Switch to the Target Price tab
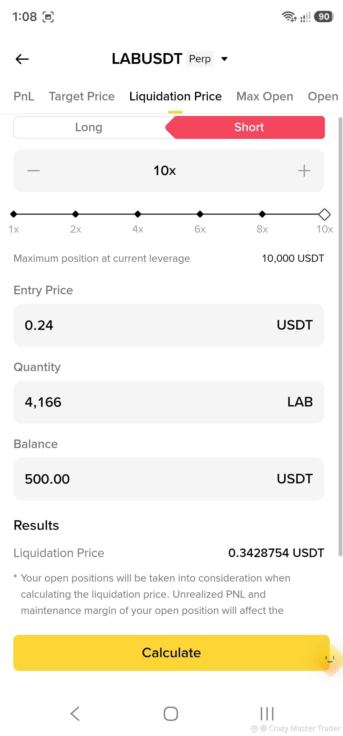Viewport: 343px width, 736px height. point(82,96)
